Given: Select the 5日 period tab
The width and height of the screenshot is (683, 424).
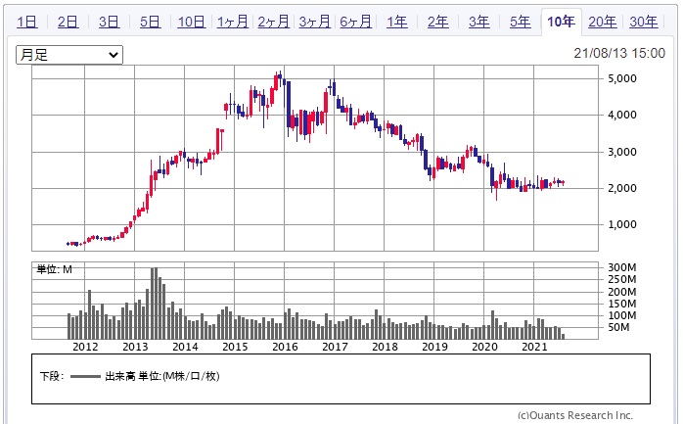Looking at the screenshot, I should coord(151,22).
